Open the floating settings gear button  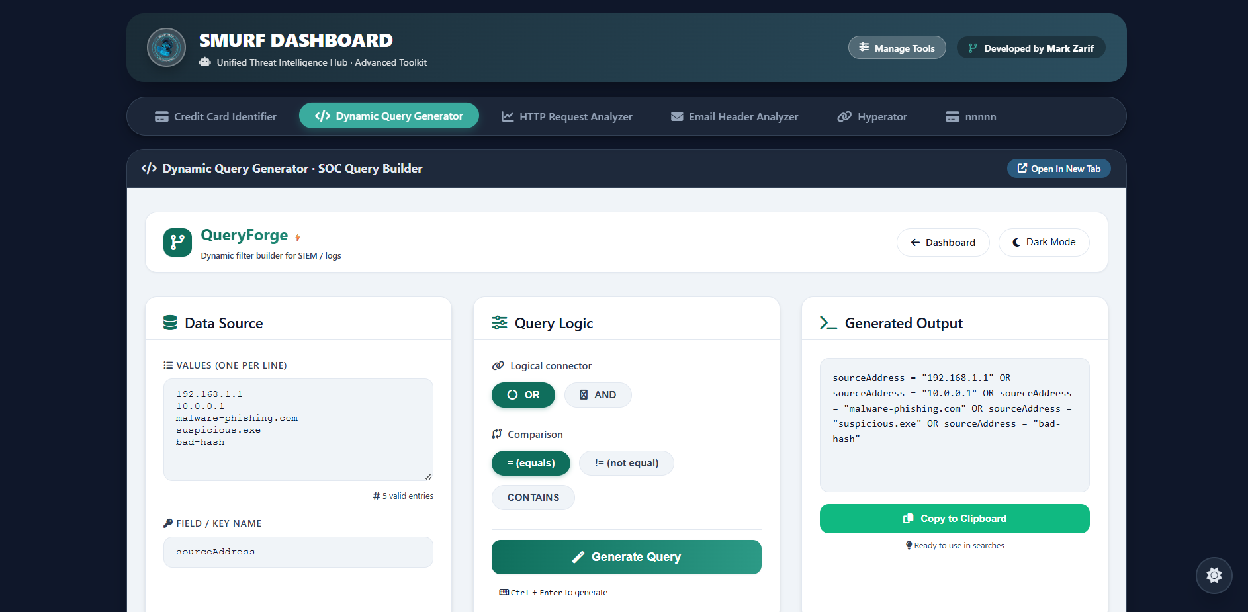coord(1214,576)
